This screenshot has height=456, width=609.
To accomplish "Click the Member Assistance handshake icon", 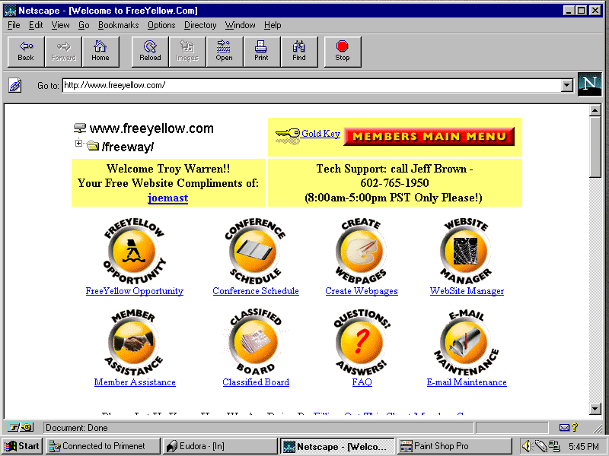I will click(x=134, y=343).
